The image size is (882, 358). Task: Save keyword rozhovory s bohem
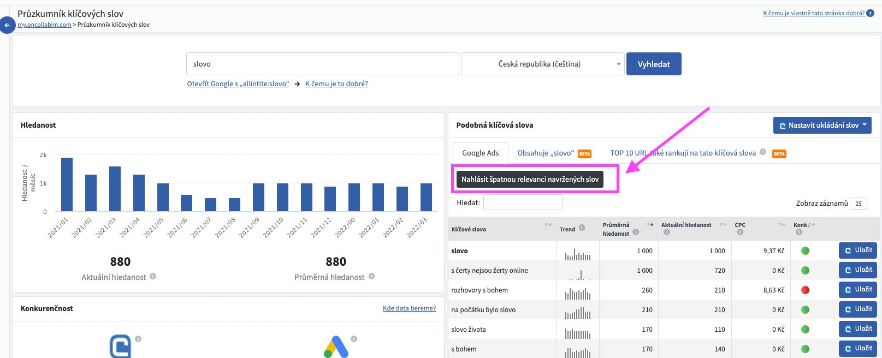tap(858, 290)
